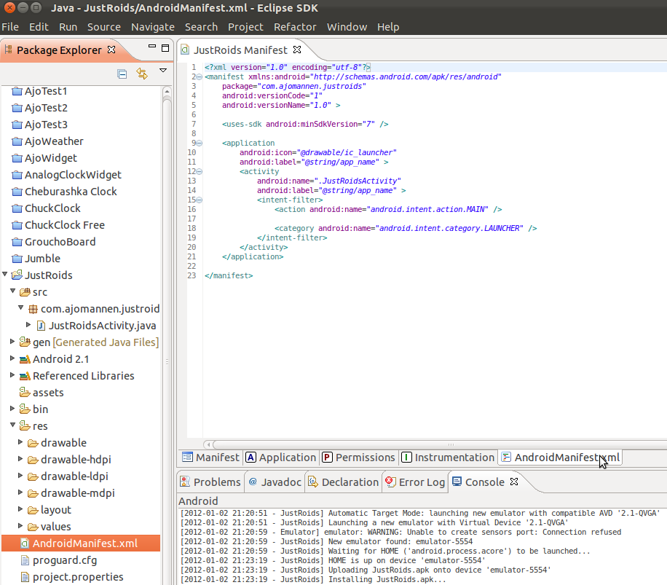667x585 pixels.
Task: Open the File menu
Action: pos(10,27)
